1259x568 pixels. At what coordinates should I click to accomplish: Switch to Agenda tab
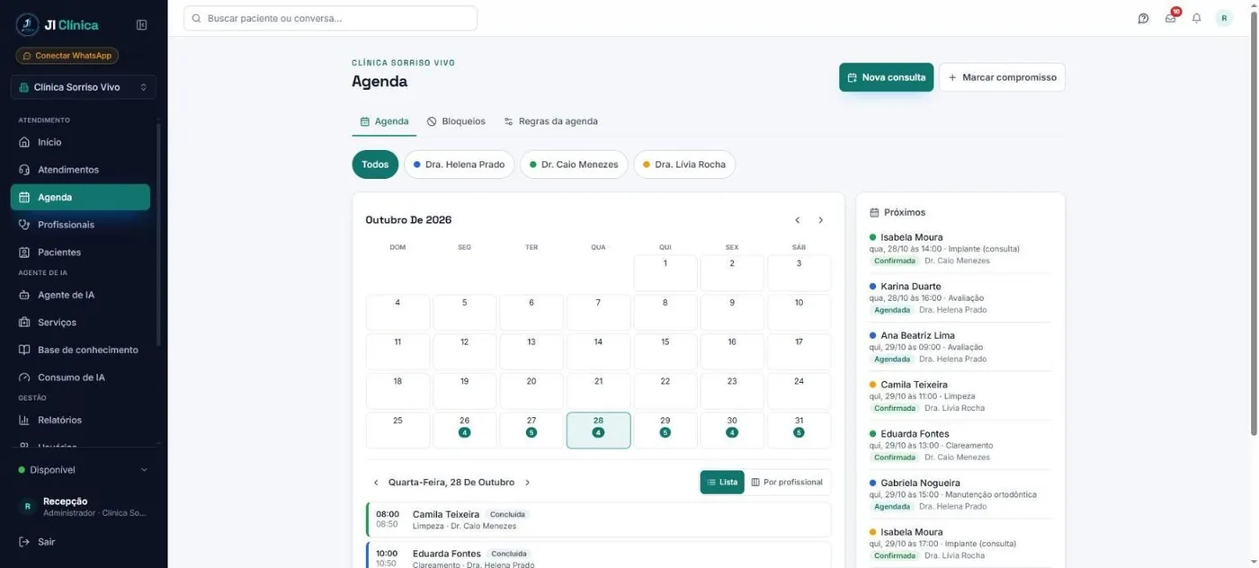tap(384, 121)
